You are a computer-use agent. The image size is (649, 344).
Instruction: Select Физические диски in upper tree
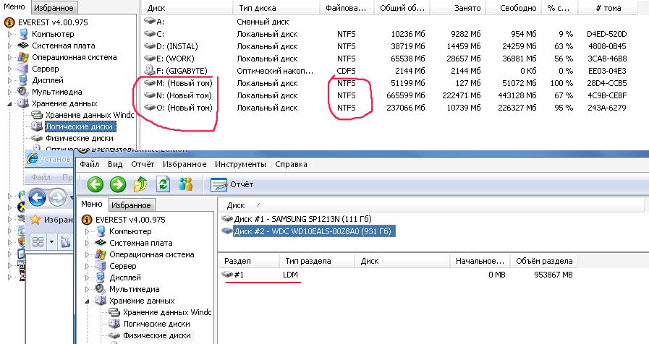79,138
